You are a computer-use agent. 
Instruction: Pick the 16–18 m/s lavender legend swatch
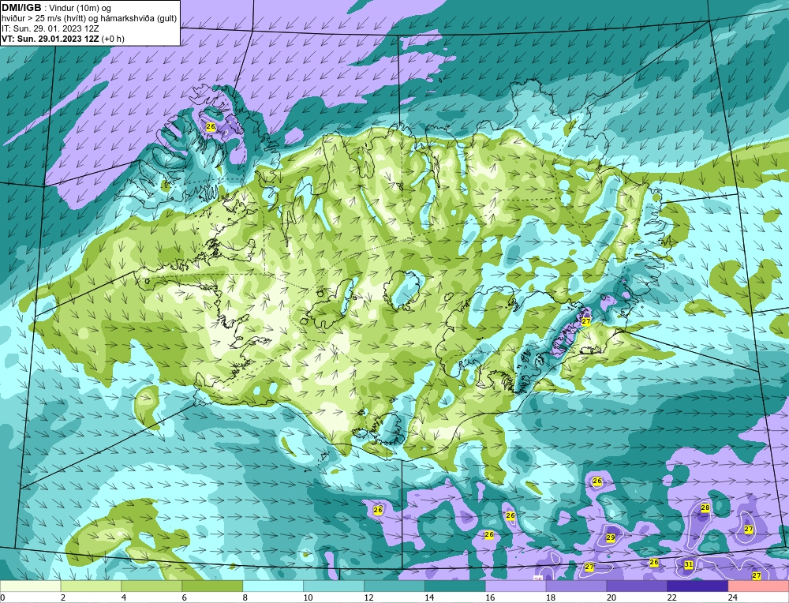pyautogui.click(x=516, y=586)
